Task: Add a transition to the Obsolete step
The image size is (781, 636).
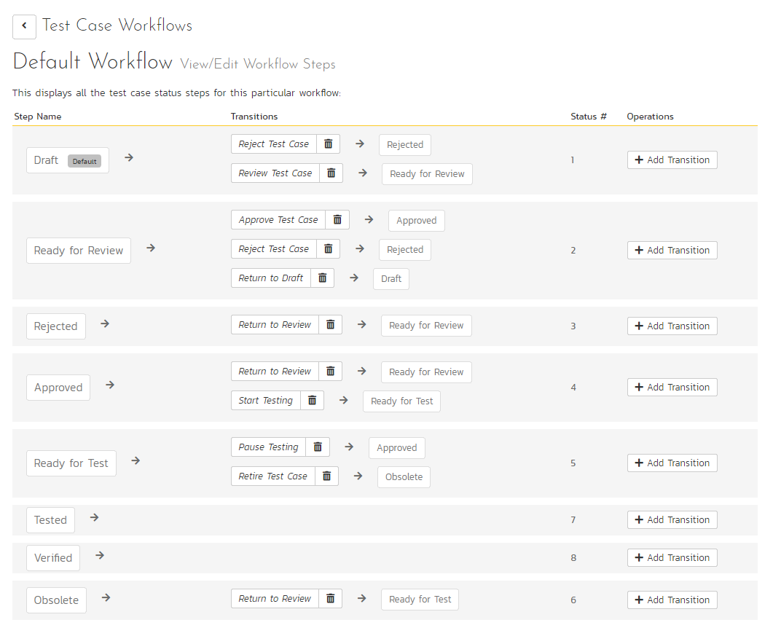Action: [x=672, y=600]
